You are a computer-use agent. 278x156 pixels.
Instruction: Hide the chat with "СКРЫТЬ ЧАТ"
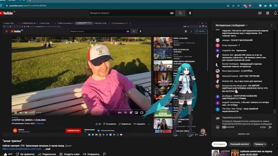pos(244,134)
